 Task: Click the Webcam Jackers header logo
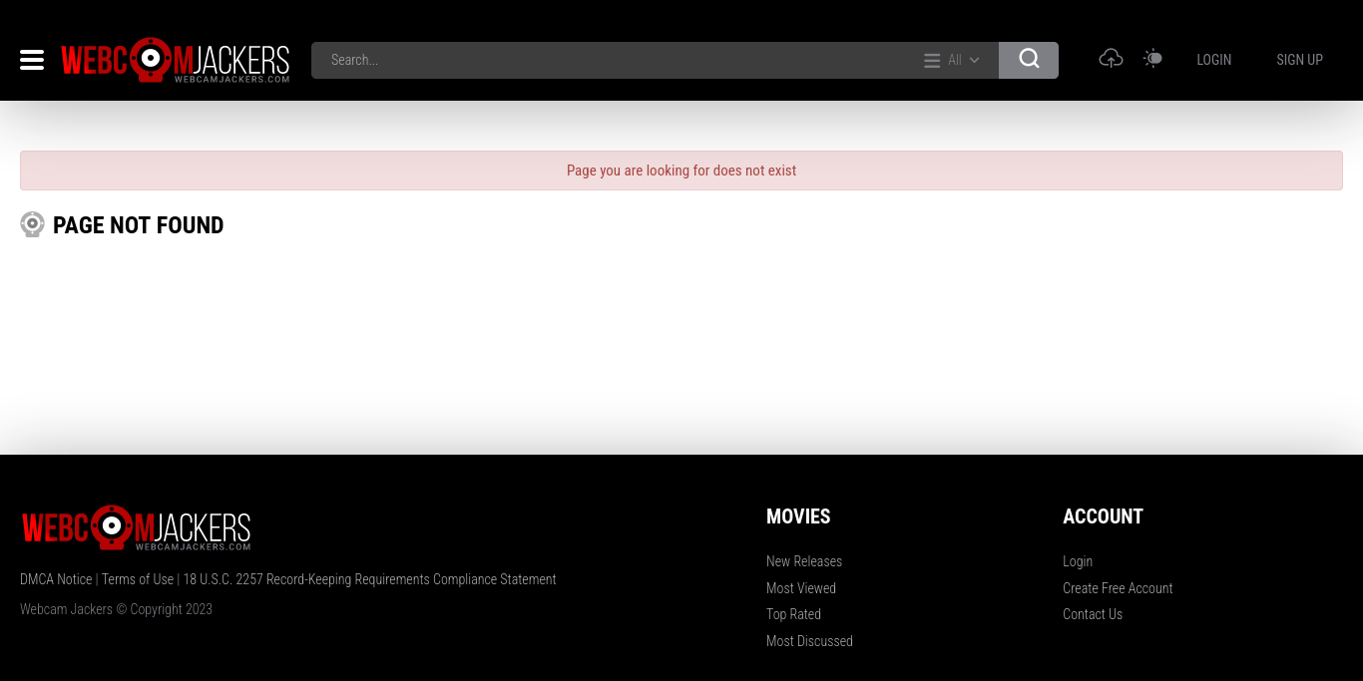[176, 60]
